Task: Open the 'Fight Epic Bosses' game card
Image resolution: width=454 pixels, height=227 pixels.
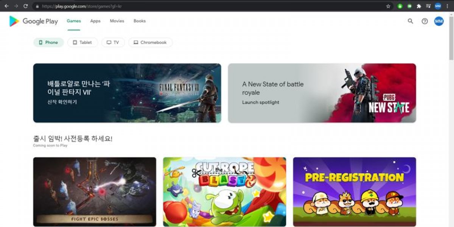Action: (95, 192)
